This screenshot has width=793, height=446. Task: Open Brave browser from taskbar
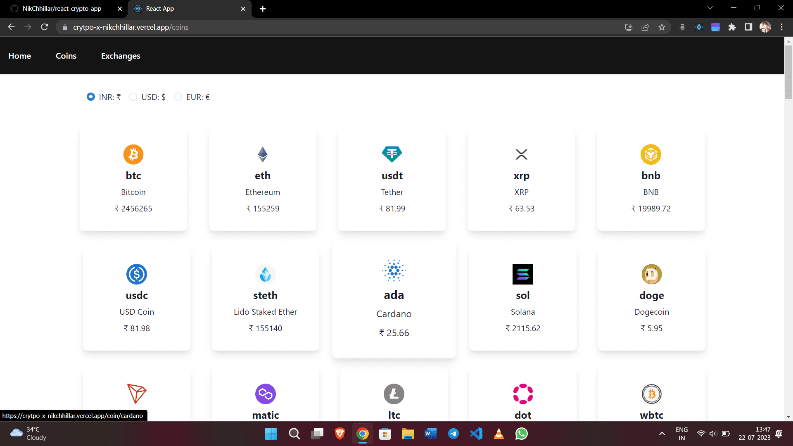(x=340, y=434)
